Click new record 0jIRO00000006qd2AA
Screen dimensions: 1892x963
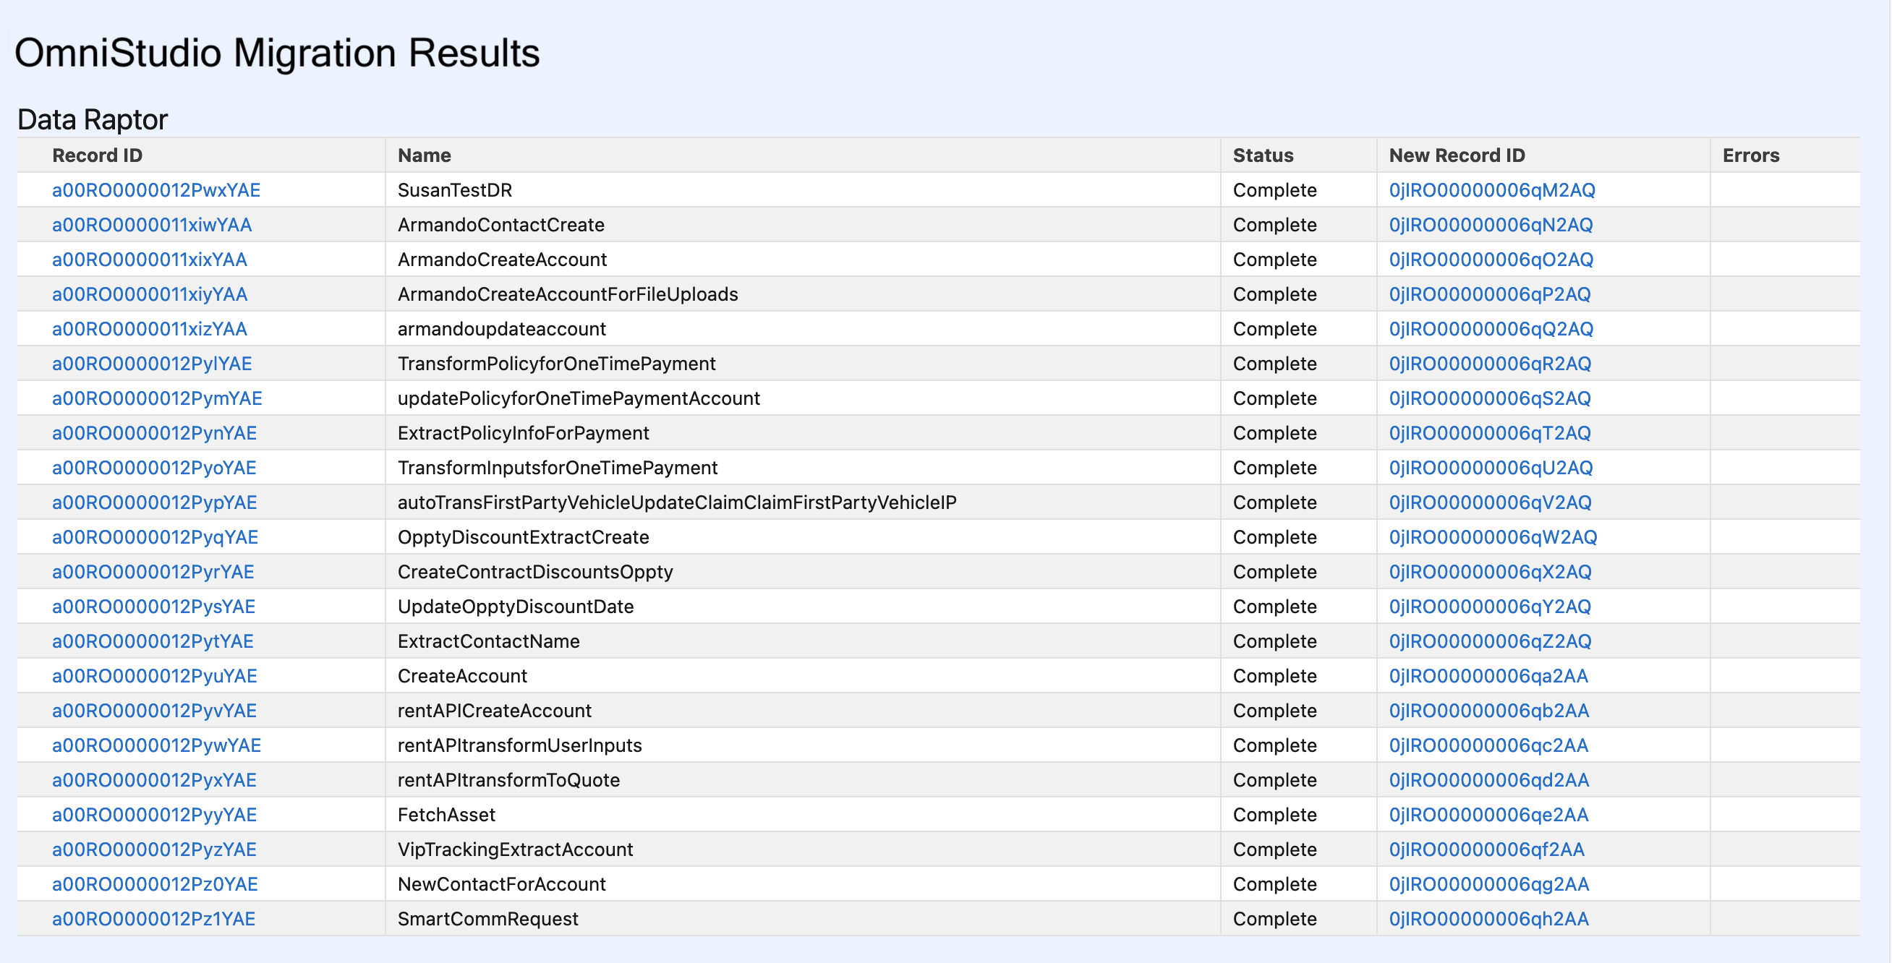(x=1488, y=779)
